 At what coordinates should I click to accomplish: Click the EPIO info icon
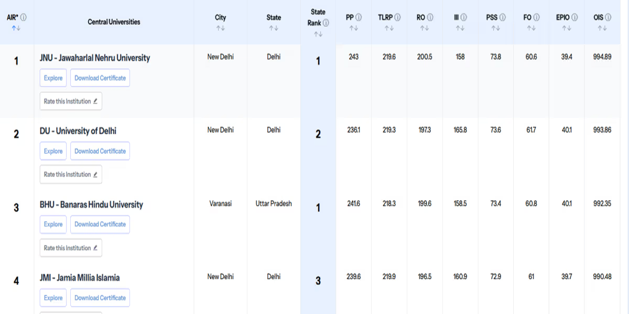574,17
